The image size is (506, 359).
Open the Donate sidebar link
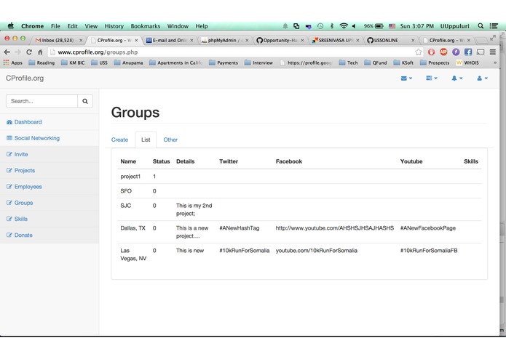23,235
